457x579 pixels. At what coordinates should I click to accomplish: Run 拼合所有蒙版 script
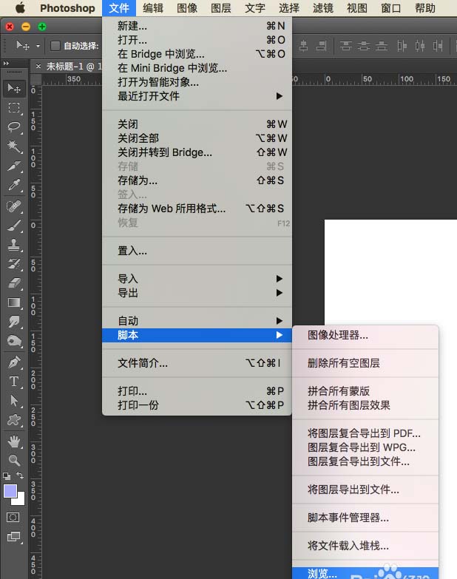[365, 390]
